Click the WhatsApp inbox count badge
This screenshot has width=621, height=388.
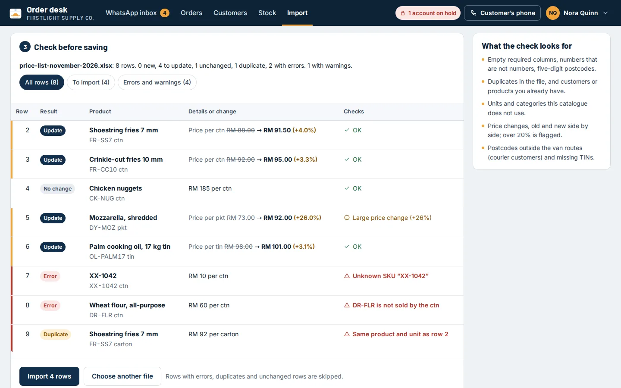(x=165, y=13)
